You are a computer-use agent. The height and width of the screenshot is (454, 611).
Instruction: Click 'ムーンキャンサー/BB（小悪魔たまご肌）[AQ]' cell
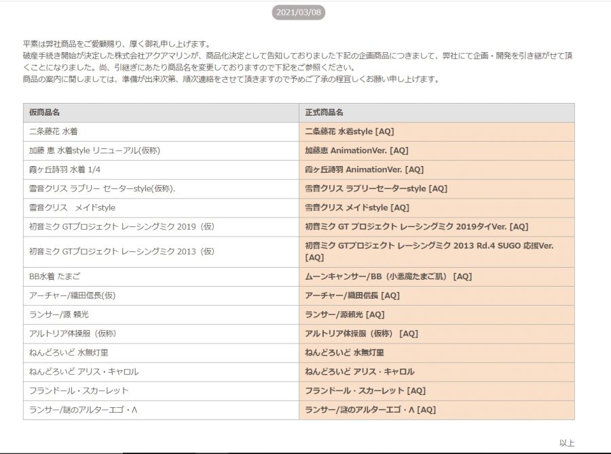click(437, 277)
